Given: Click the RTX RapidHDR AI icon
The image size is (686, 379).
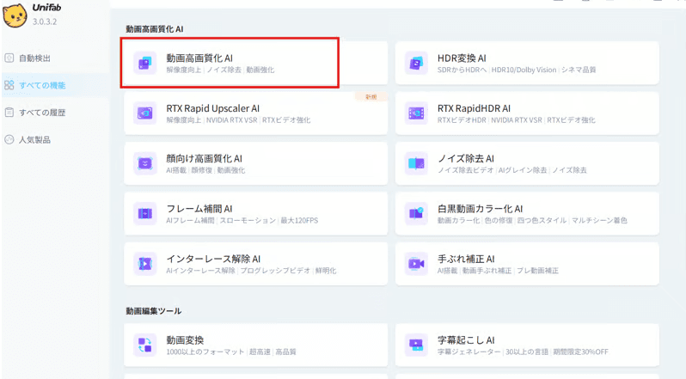Looking at the screenshot, I should point(416,113).
